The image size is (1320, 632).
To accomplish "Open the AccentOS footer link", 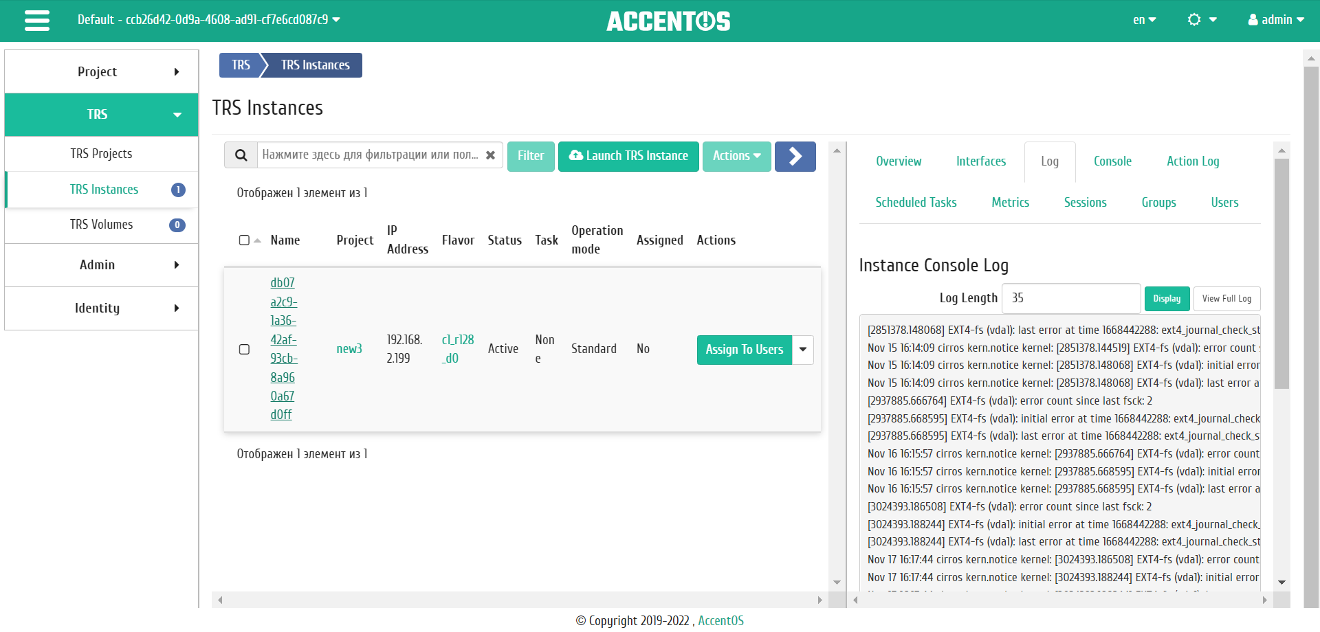I will click(x=720, y=621).
